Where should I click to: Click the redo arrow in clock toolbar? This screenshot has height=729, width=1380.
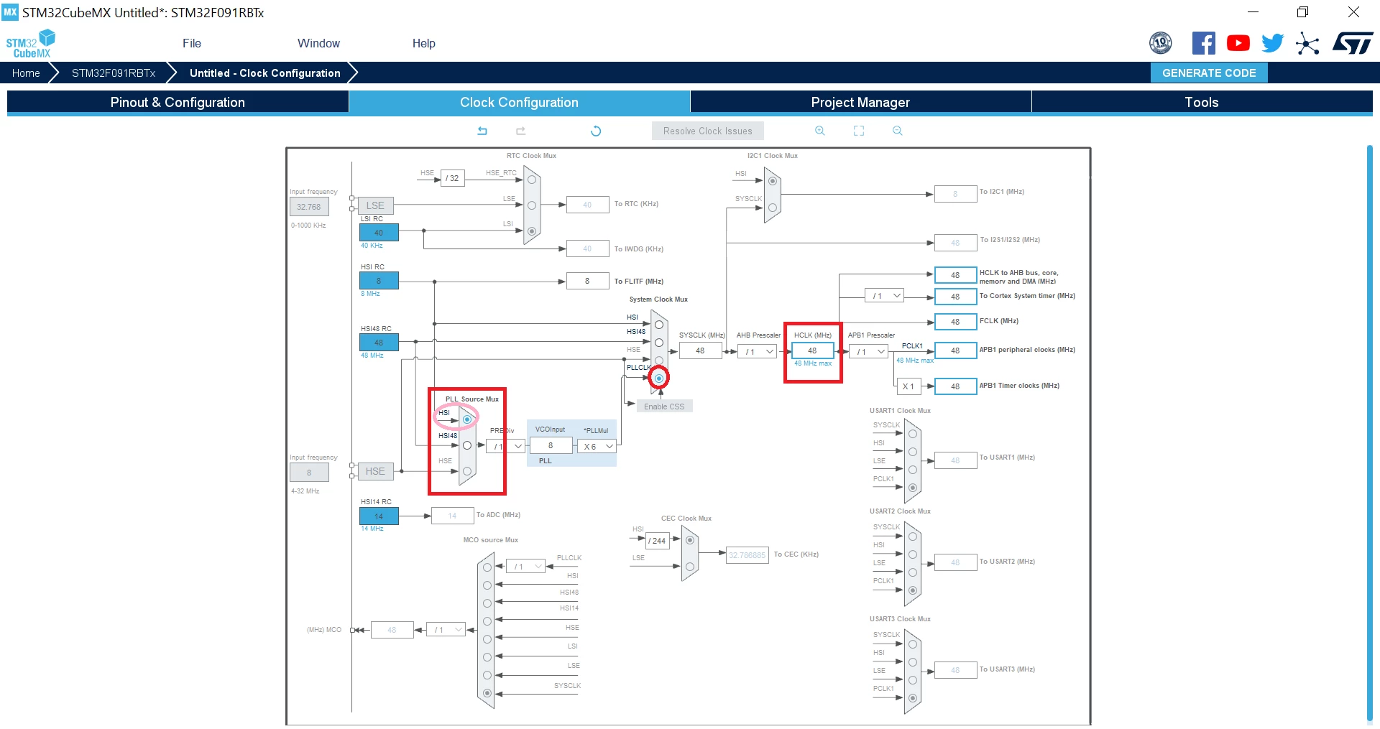(521, 131)
